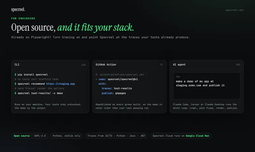Click 'publish: ghpages' line
The width and height of the screenshot is (255, 152).
pyautogui.click(x=114, y=93)
